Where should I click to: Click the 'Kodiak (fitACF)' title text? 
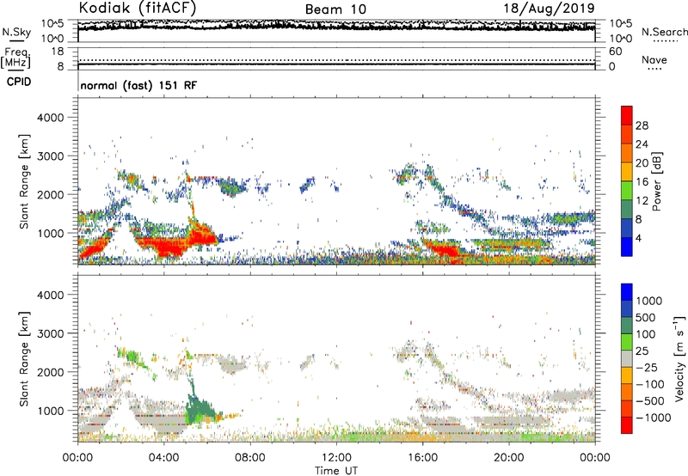[138, 8]
